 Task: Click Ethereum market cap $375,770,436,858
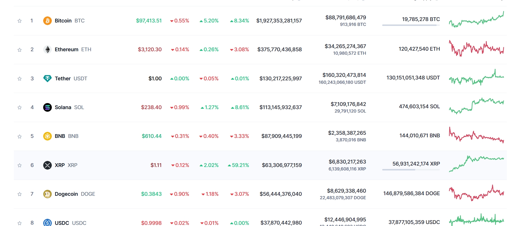(x=280, y=50)
